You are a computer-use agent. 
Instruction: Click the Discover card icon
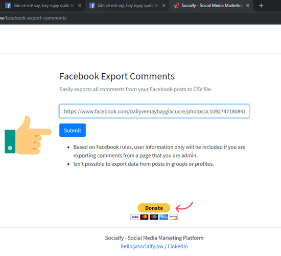174,217
